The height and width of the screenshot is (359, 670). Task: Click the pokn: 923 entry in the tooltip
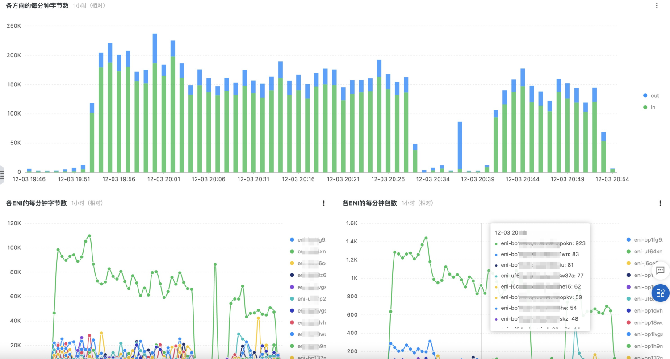[x=540, y=243]
